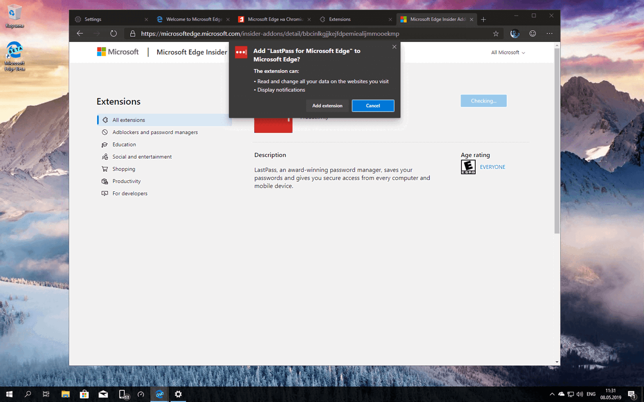Image resolution: width=644 pixels, height=402 pixels.
Task: Open a new tab with the plus button
Action: click(483, 19)
